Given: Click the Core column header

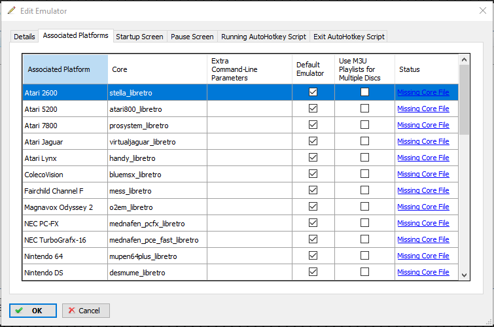Looking at the screenshot, I should coord(157,69).
